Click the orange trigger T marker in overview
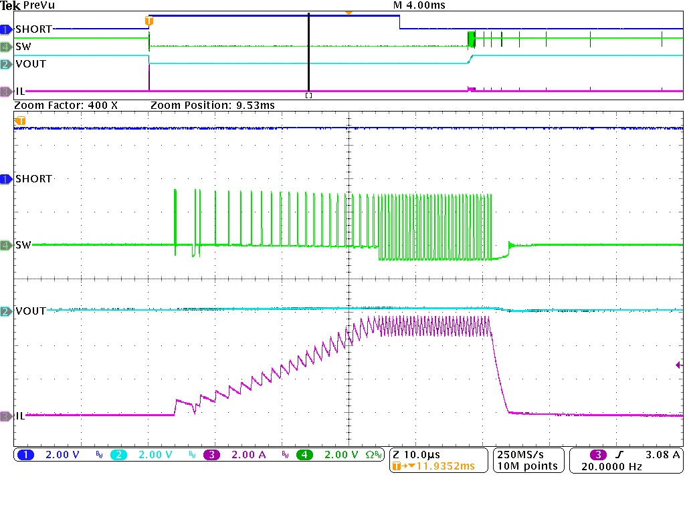Viewport: 685px width, 513px height. [149, 21]
